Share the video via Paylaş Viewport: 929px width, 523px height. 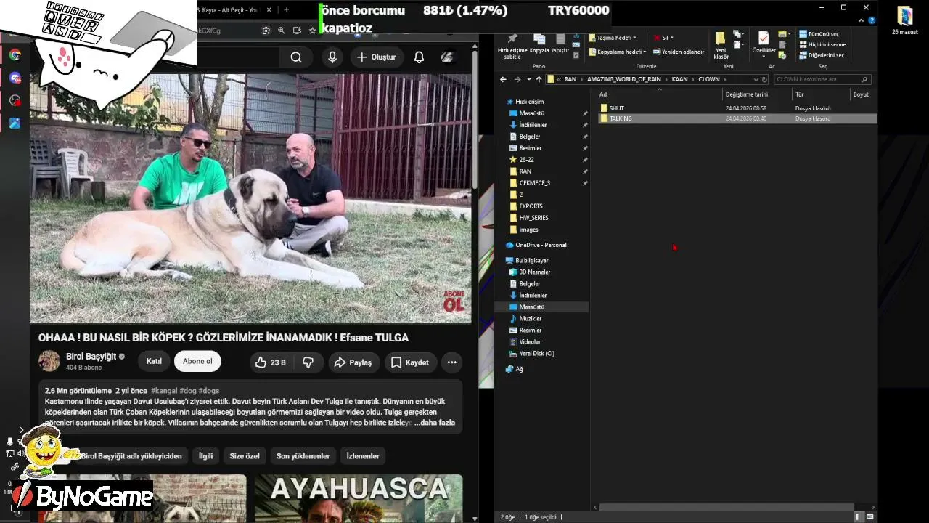[x=353, y=362]
